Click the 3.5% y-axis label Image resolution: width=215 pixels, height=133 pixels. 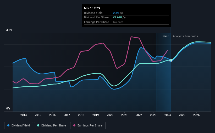coord(9,30)
